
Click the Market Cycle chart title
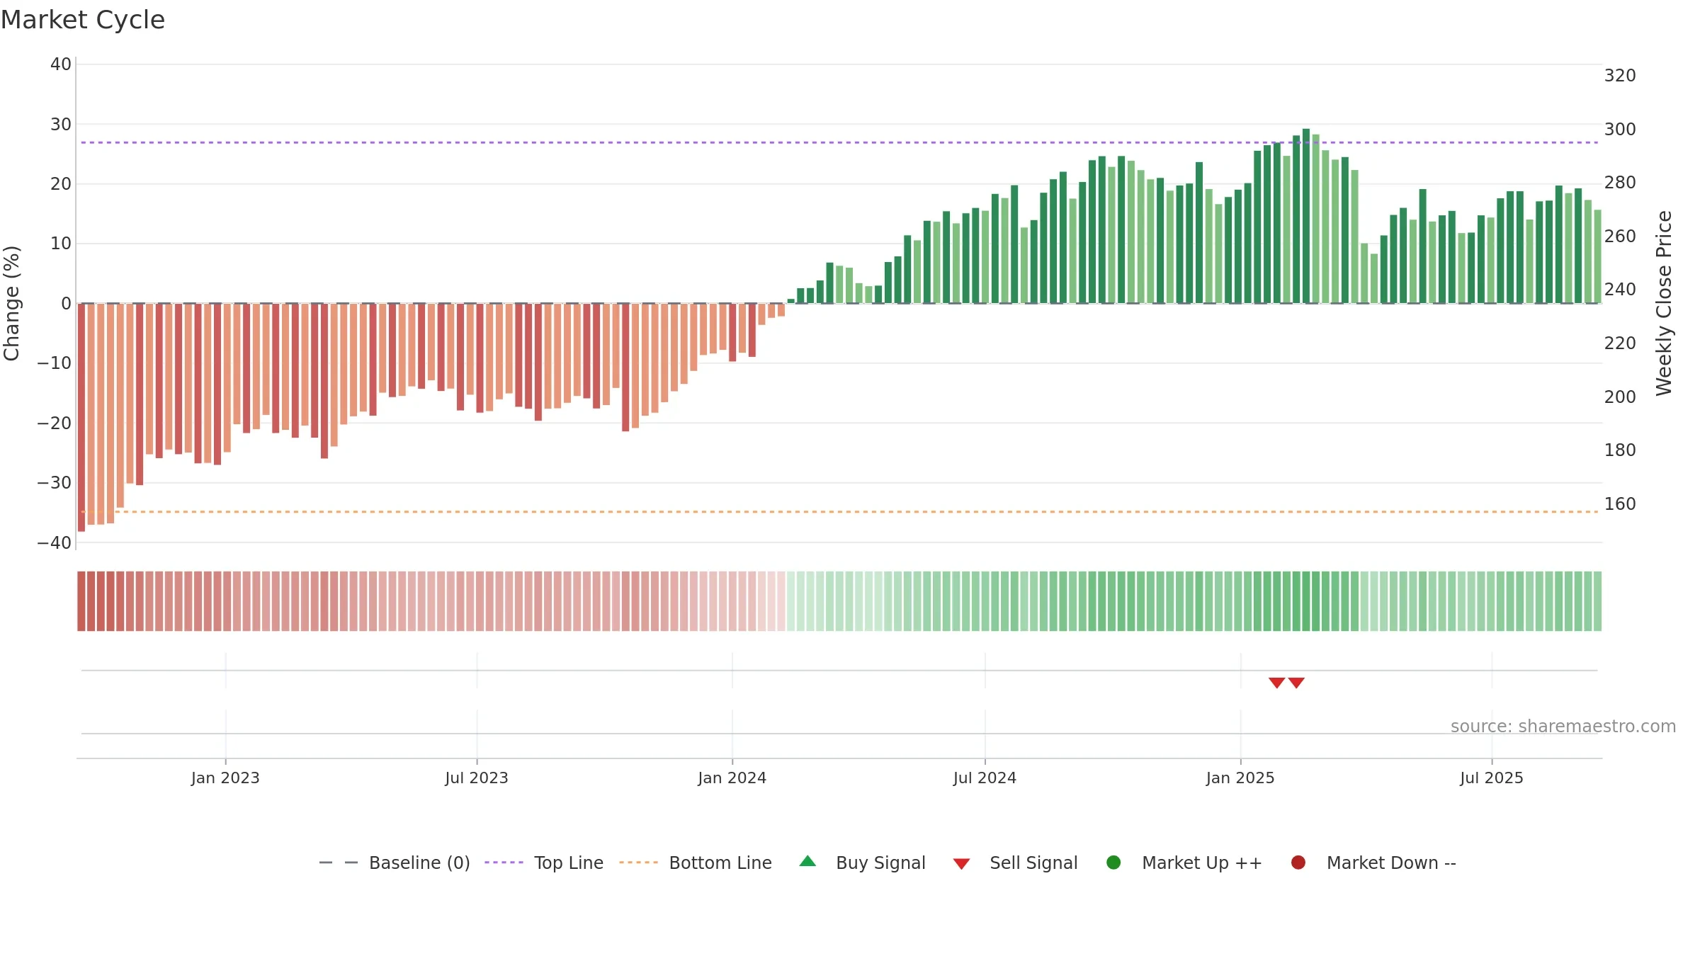[x=83, y=20]
